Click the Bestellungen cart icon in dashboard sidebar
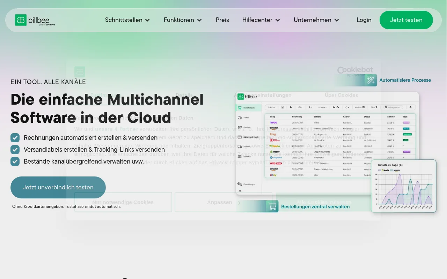The width and height of the screenshot is (447, 279). pos(240,108)
